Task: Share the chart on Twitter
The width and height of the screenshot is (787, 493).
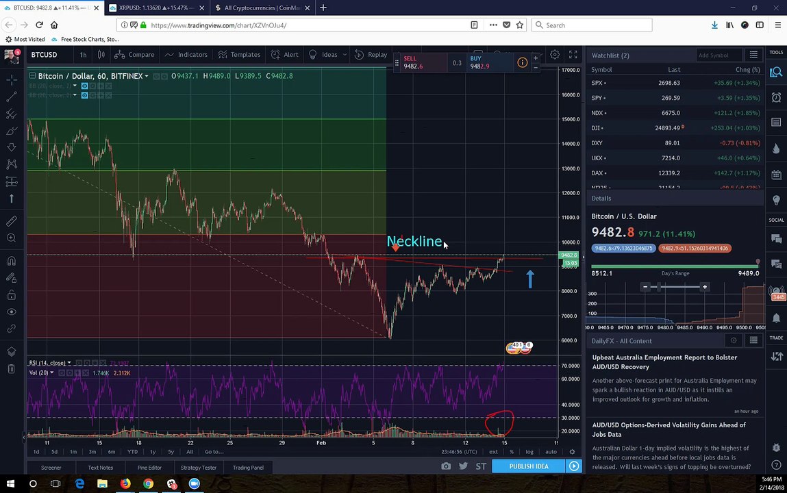Action: [x=463, y=466]
